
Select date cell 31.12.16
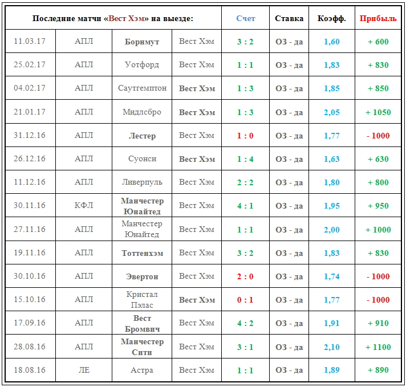(30, 136)
